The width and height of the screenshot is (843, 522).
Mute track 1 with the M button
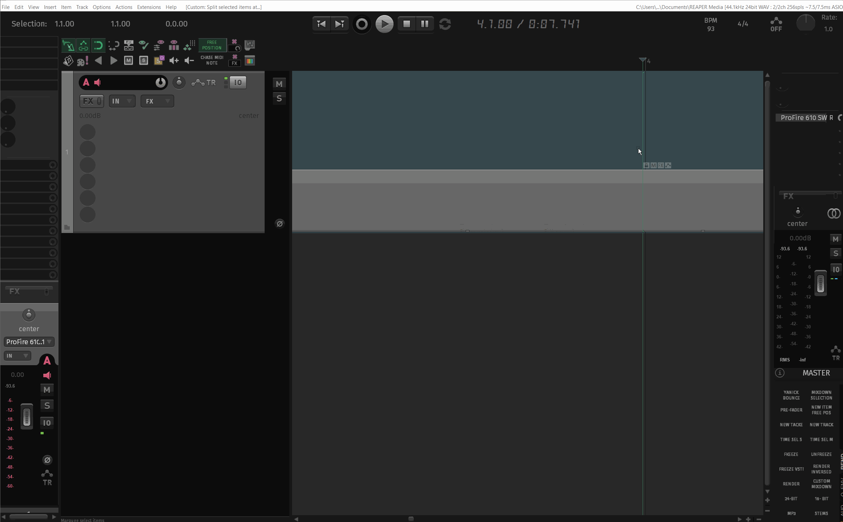(279, 84)
